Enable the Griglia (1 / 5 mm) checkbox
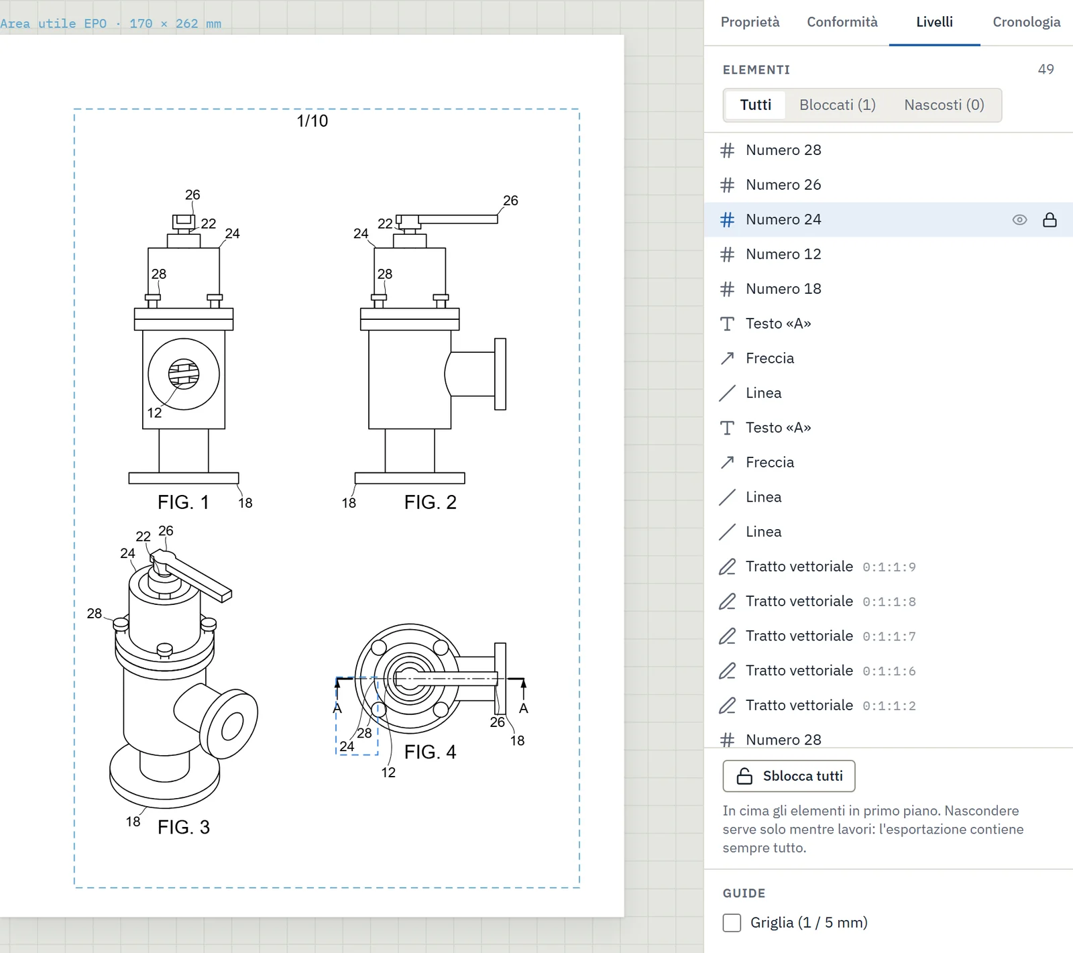The height and width of the screenshot is (953, 1073). point(732,923)
